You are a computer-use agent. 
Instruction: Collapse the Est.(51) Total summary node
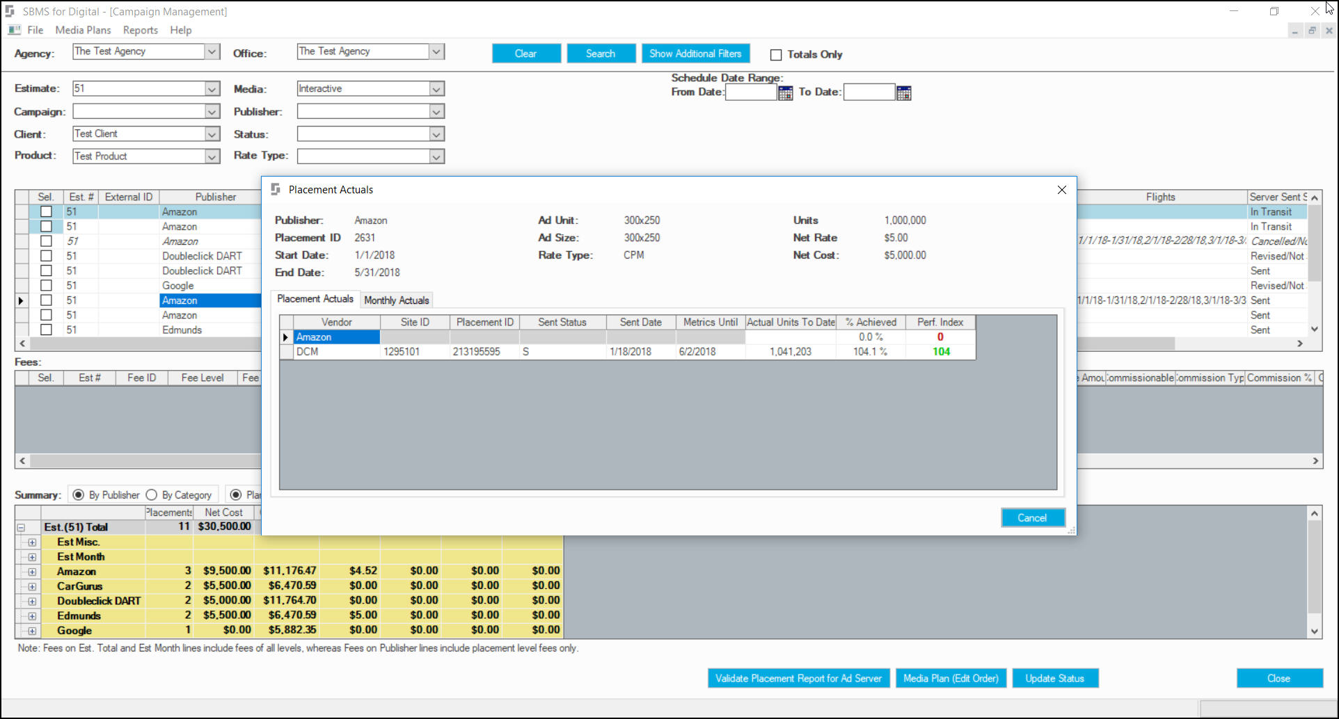(x=21, y=528)
